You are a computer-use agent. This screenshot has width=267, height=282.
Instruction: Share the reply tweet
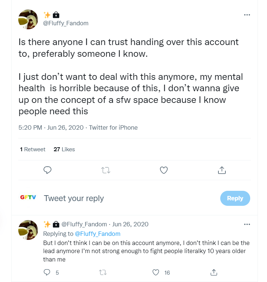coord(214,272)
